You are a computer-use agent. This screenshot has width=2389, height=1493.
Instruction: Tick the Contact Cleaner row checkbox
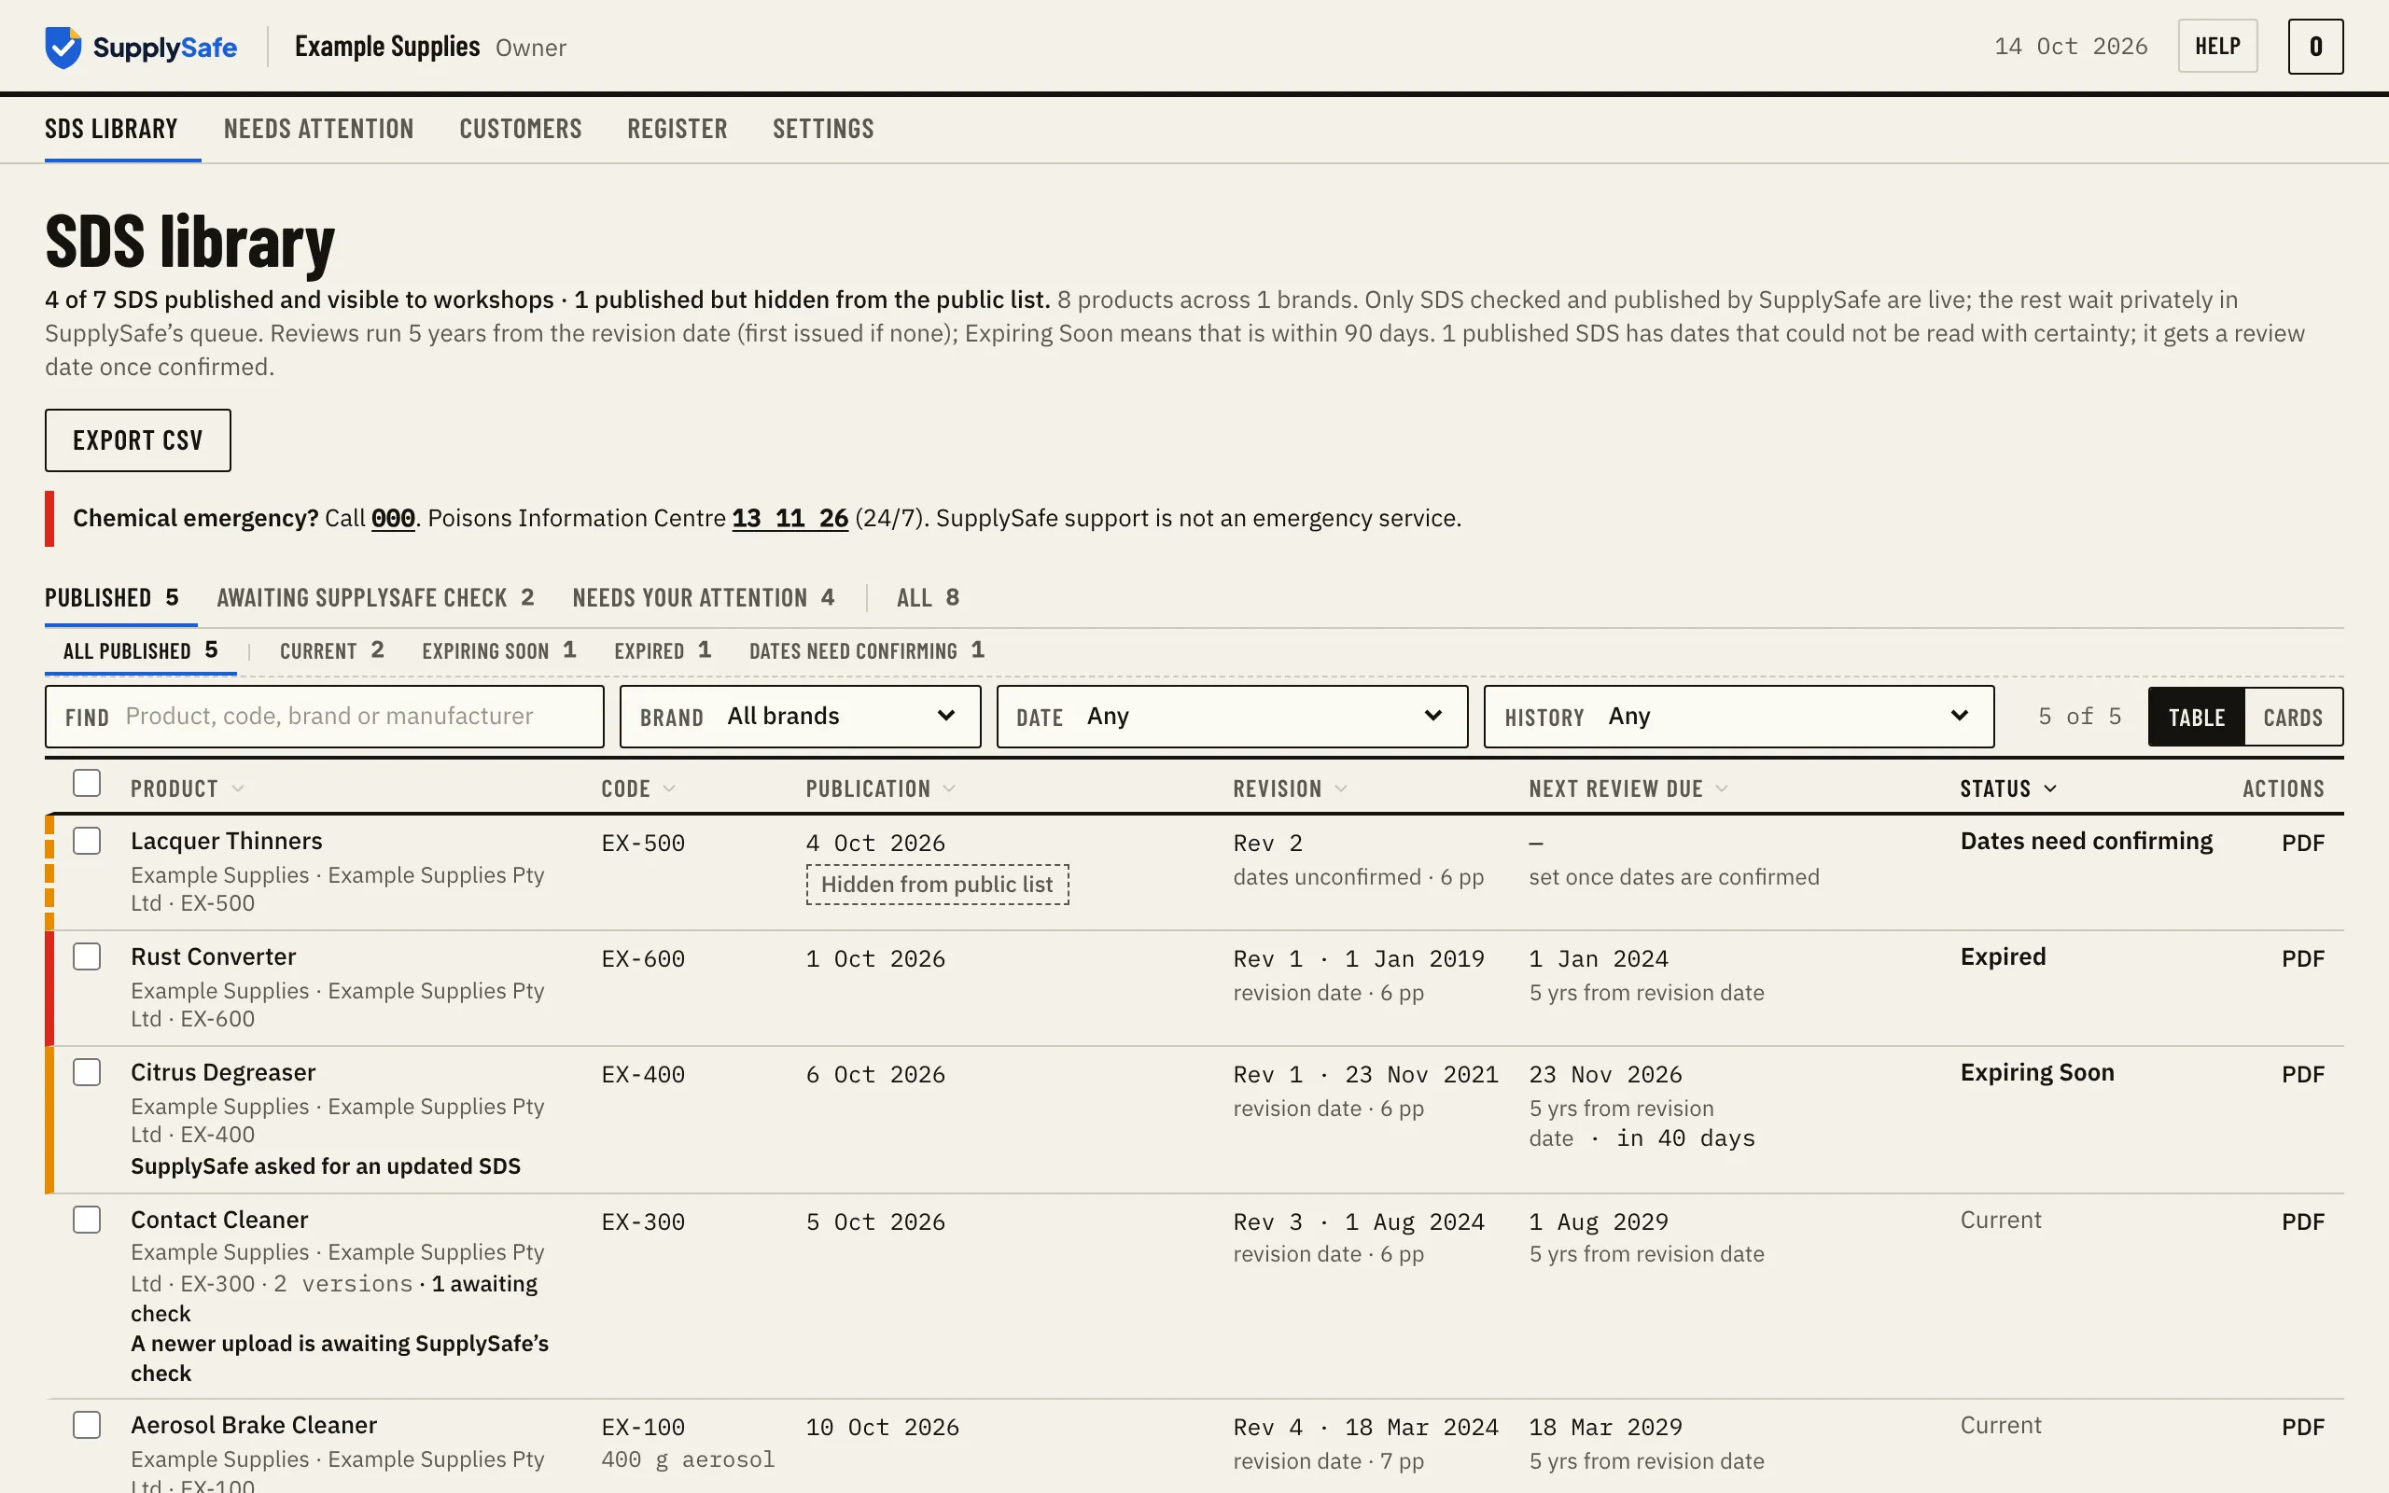pos(87,1220)
